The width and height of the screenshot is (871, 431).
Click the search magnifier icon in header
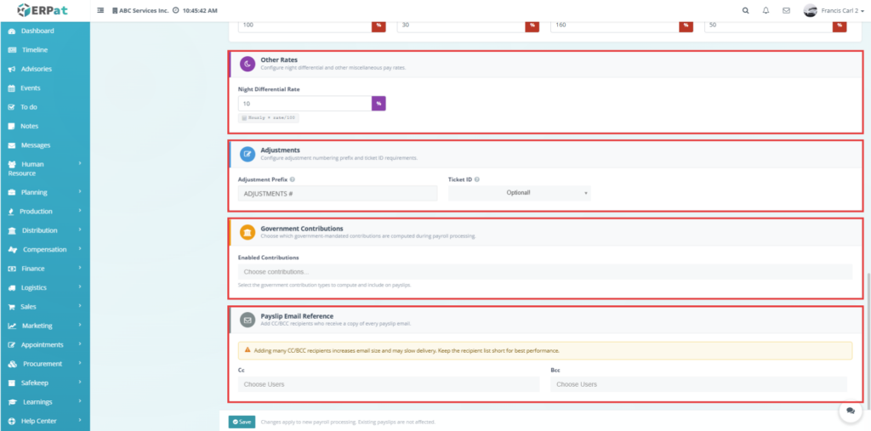coord(745,10)
